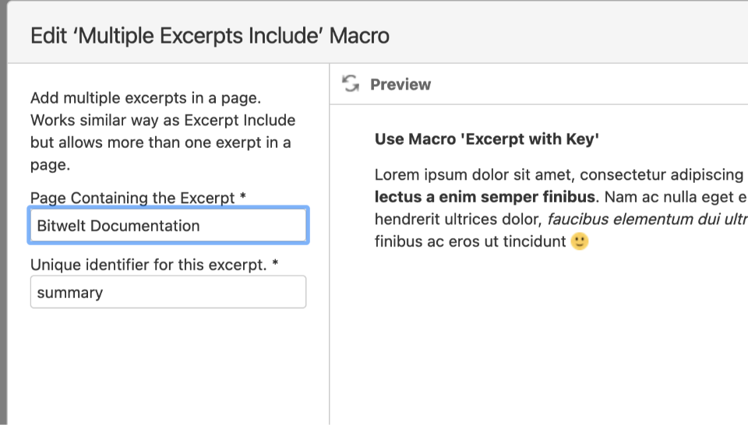Click the heading 'Use Macro Excerpt with Key'
Image resolution: width=748 pixels, height=425 pixels.
click(486, 139)
